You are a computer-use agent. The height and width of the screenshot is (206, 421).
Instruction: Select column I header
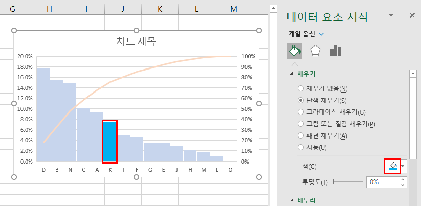point(86,9)
